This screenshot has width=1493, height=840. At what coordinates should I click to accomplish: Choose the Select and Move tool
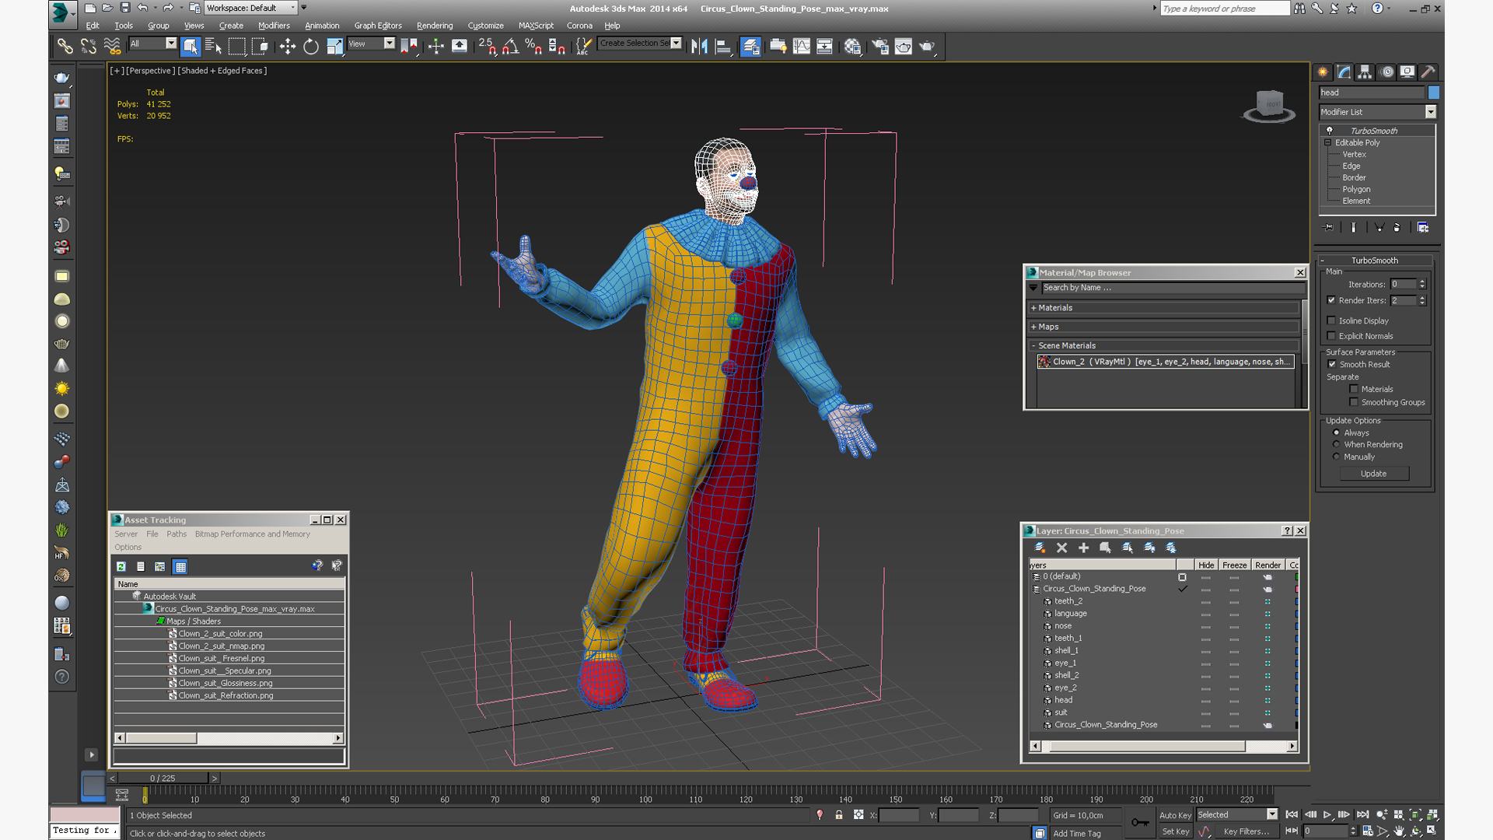pos(288,47)
